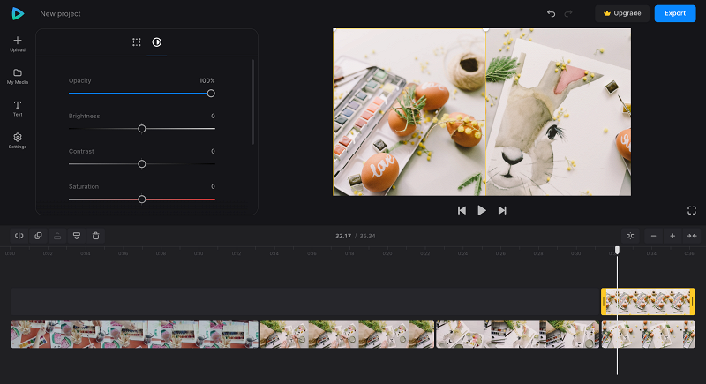Toggle the timeline snapping icon
Screen dimensions: 706x384
click(630, 236)
